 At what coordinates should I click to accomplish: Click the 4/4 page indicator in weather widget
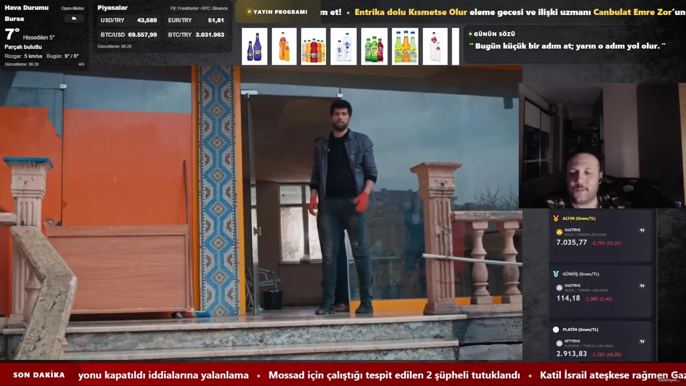click(81, 64)
